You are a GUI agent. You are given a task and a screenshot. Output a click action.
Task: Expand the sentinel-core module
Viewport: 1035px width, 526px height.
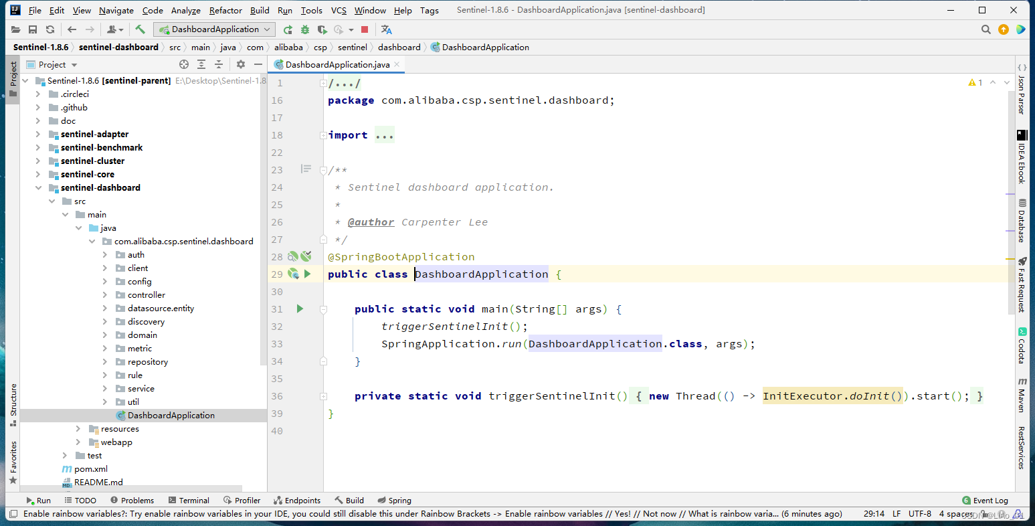tap(38, 174)
